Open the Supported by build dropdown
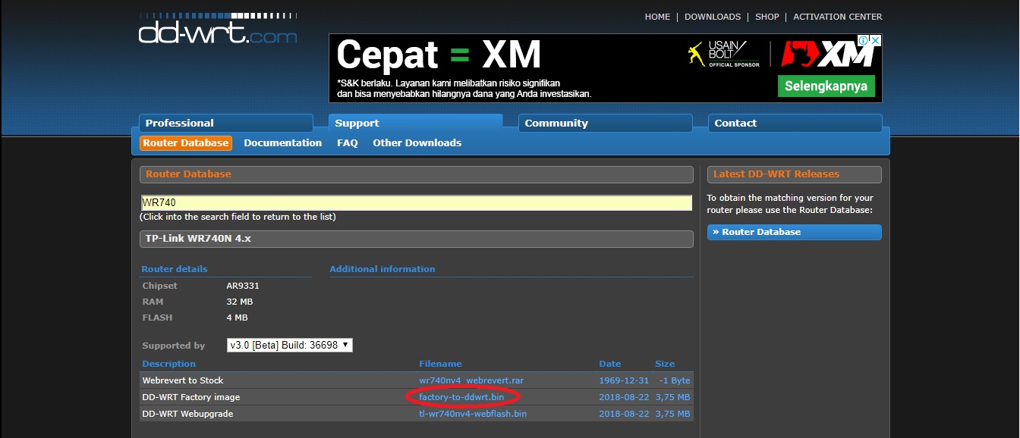The width and height of the screenshot is (1020, 438). tap(290, 345)
